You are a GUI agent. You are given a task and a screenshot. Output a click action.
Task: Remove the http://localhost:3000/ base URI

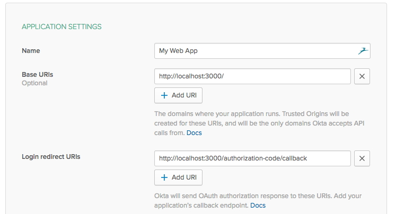pyautogui.click(x=362, y=76)
